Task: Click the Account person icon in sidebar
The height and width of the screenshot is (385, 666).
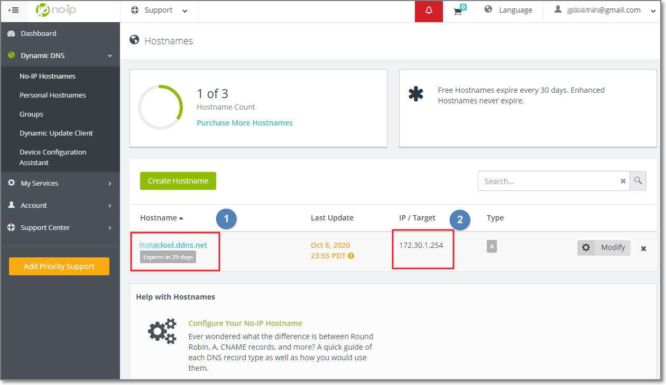Action: click(x=11, y=205)
